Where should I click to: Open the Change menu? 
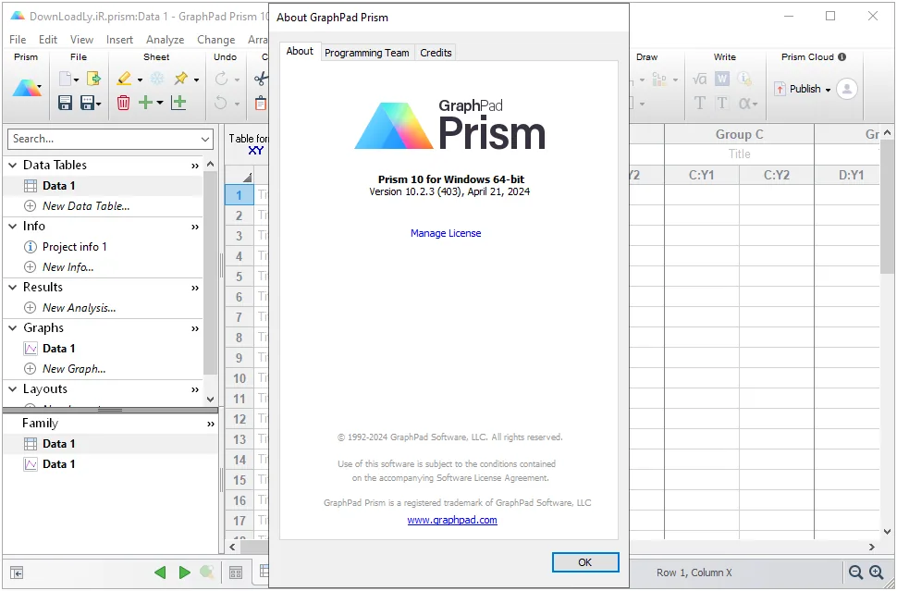(x=216, y=40)
